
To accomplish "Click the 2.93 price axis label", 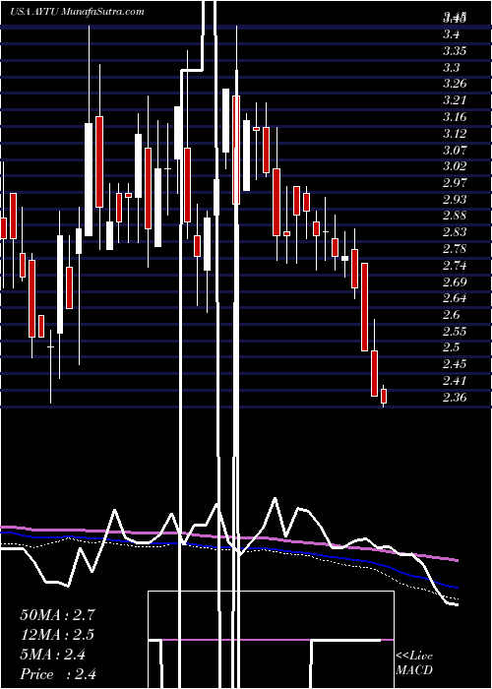I will click(455, 199).
